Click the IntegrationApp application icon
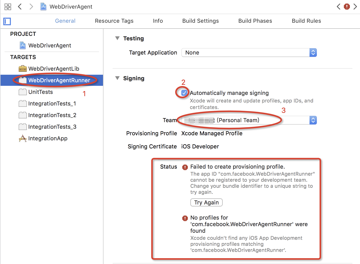The image size is (360, 264). [x=23, y=138]
